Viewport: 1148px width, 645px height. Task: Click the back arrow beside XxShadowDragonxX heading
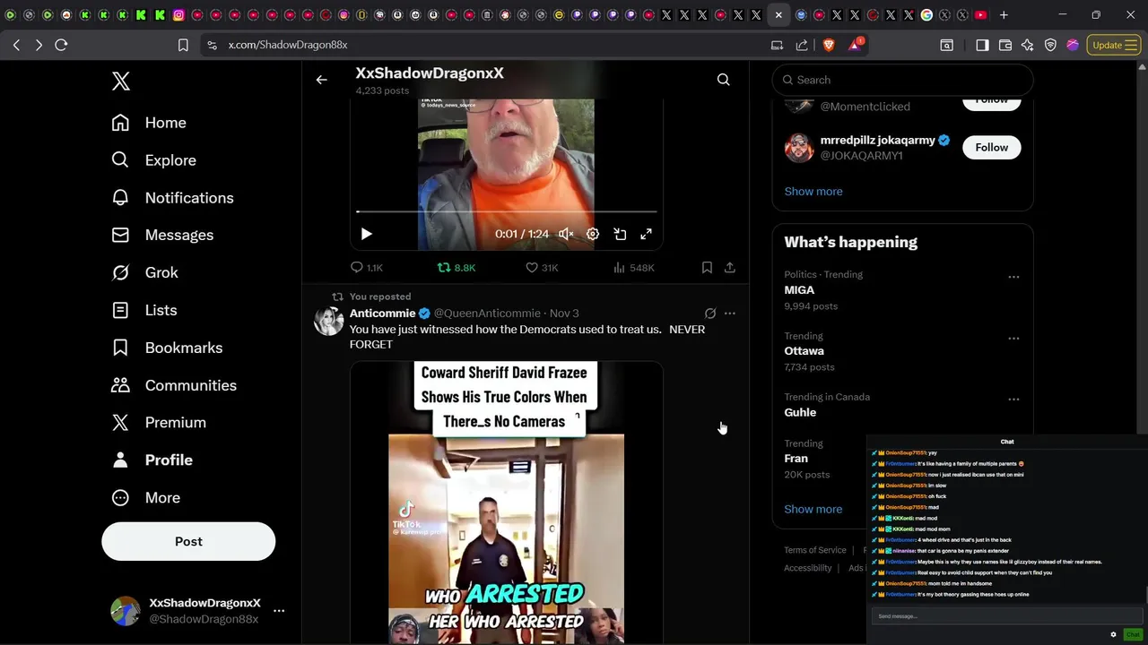(321, 80)
